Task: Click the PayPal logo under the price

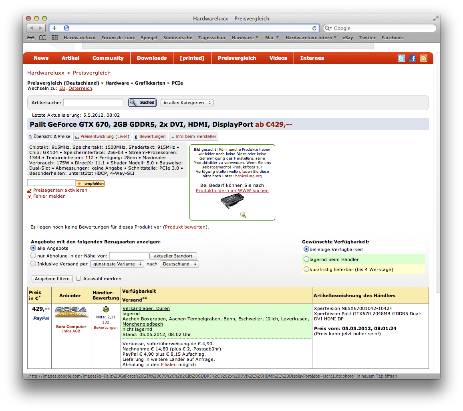Action: pos(41,318)
